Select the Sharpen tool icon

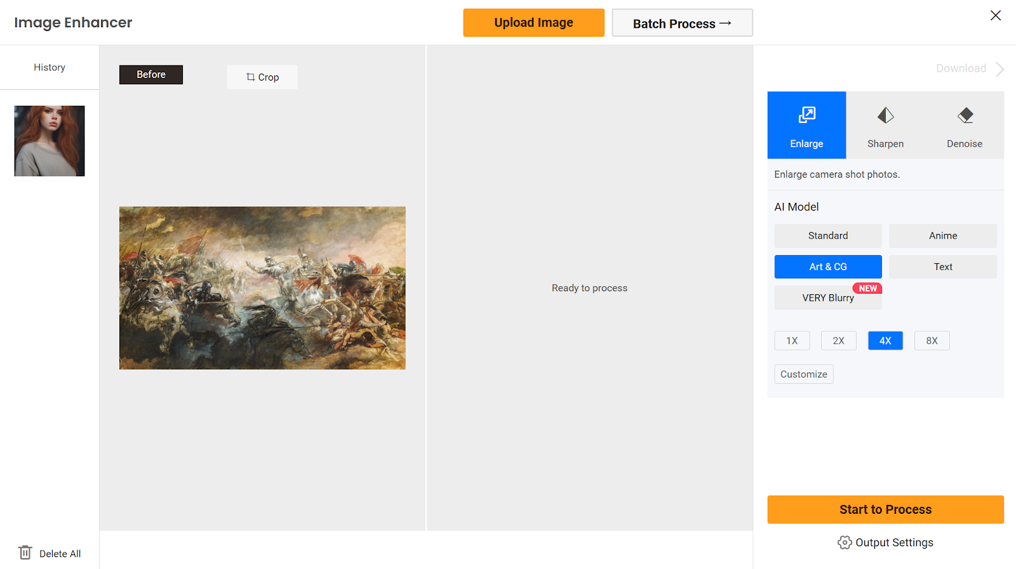click(885, 115)
